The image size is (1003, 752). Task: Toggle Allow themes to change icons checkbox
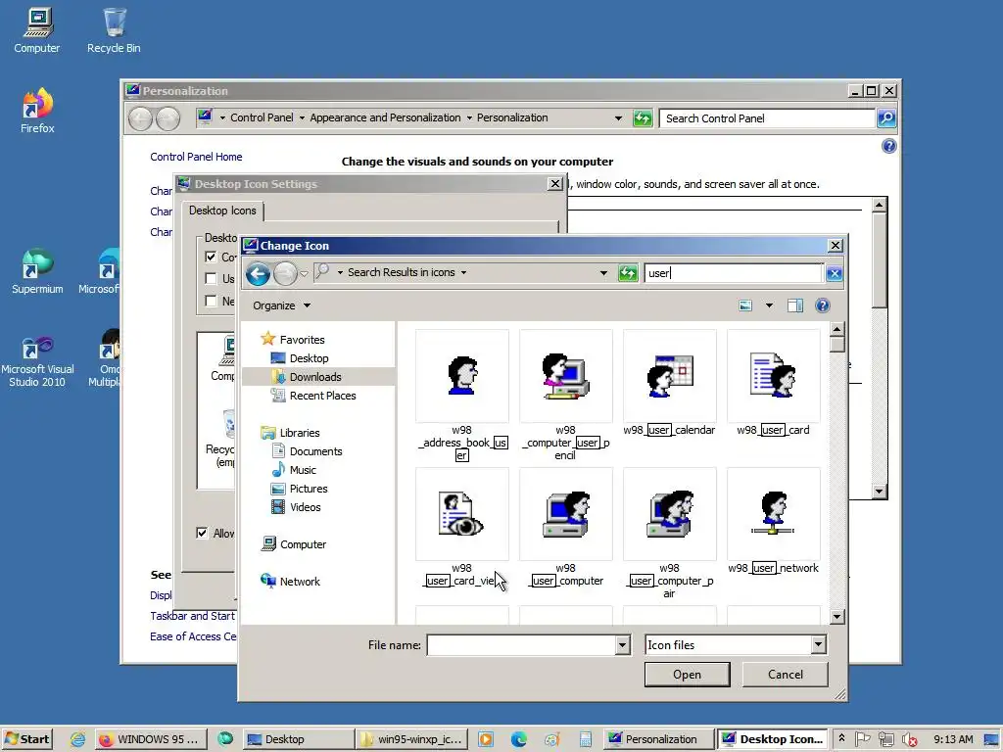202,533
